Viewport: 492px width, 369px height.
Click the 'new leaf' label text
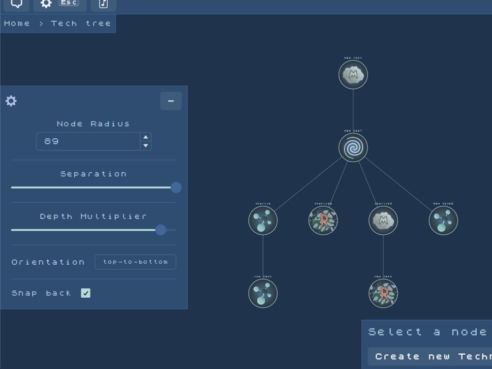click(353, 130)
